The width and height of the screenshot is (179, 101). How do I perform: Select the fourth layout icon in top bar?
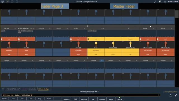point(17,1)
